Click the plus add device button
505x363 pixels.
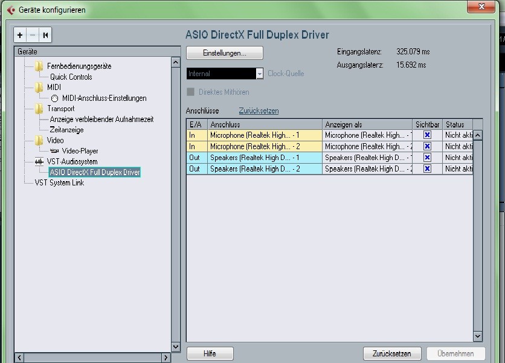click(x=20, y=35)
